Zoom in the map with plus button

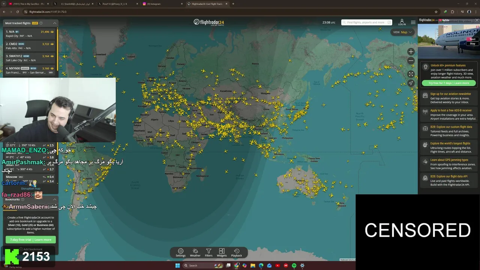(411, 52)
